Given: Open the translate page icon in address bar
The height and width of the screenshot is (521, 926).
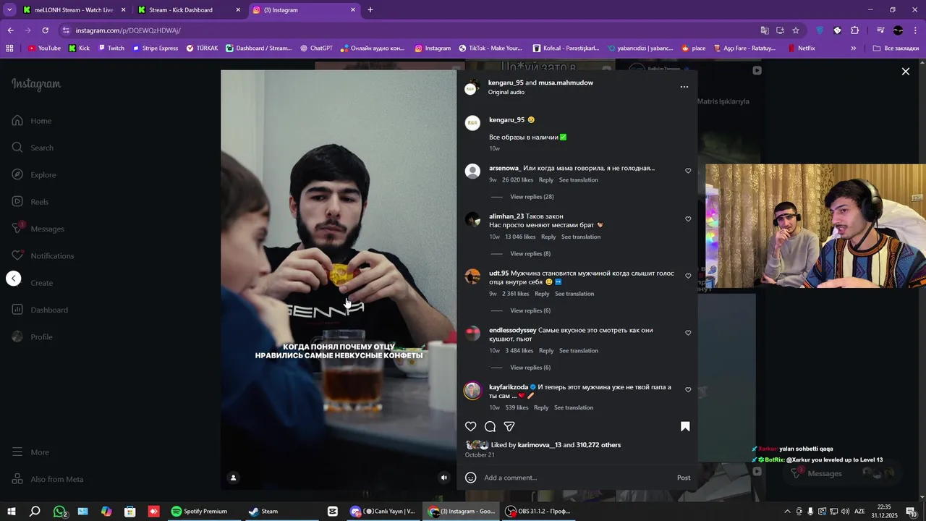Looking at the screenshot, I should pos(765,30).
